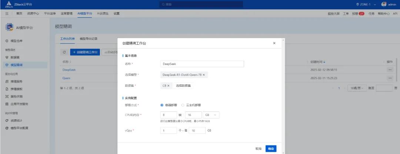
Task: Click the 跳至 page jump input
Action: 384,88
